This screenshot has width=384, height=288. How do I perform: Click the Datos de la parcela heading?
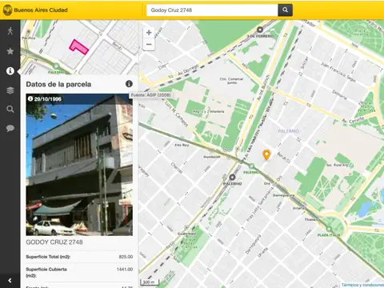click(58, 84)
